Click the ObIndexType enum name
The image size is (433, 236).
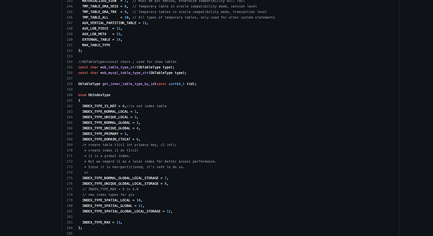coord(99,95)
